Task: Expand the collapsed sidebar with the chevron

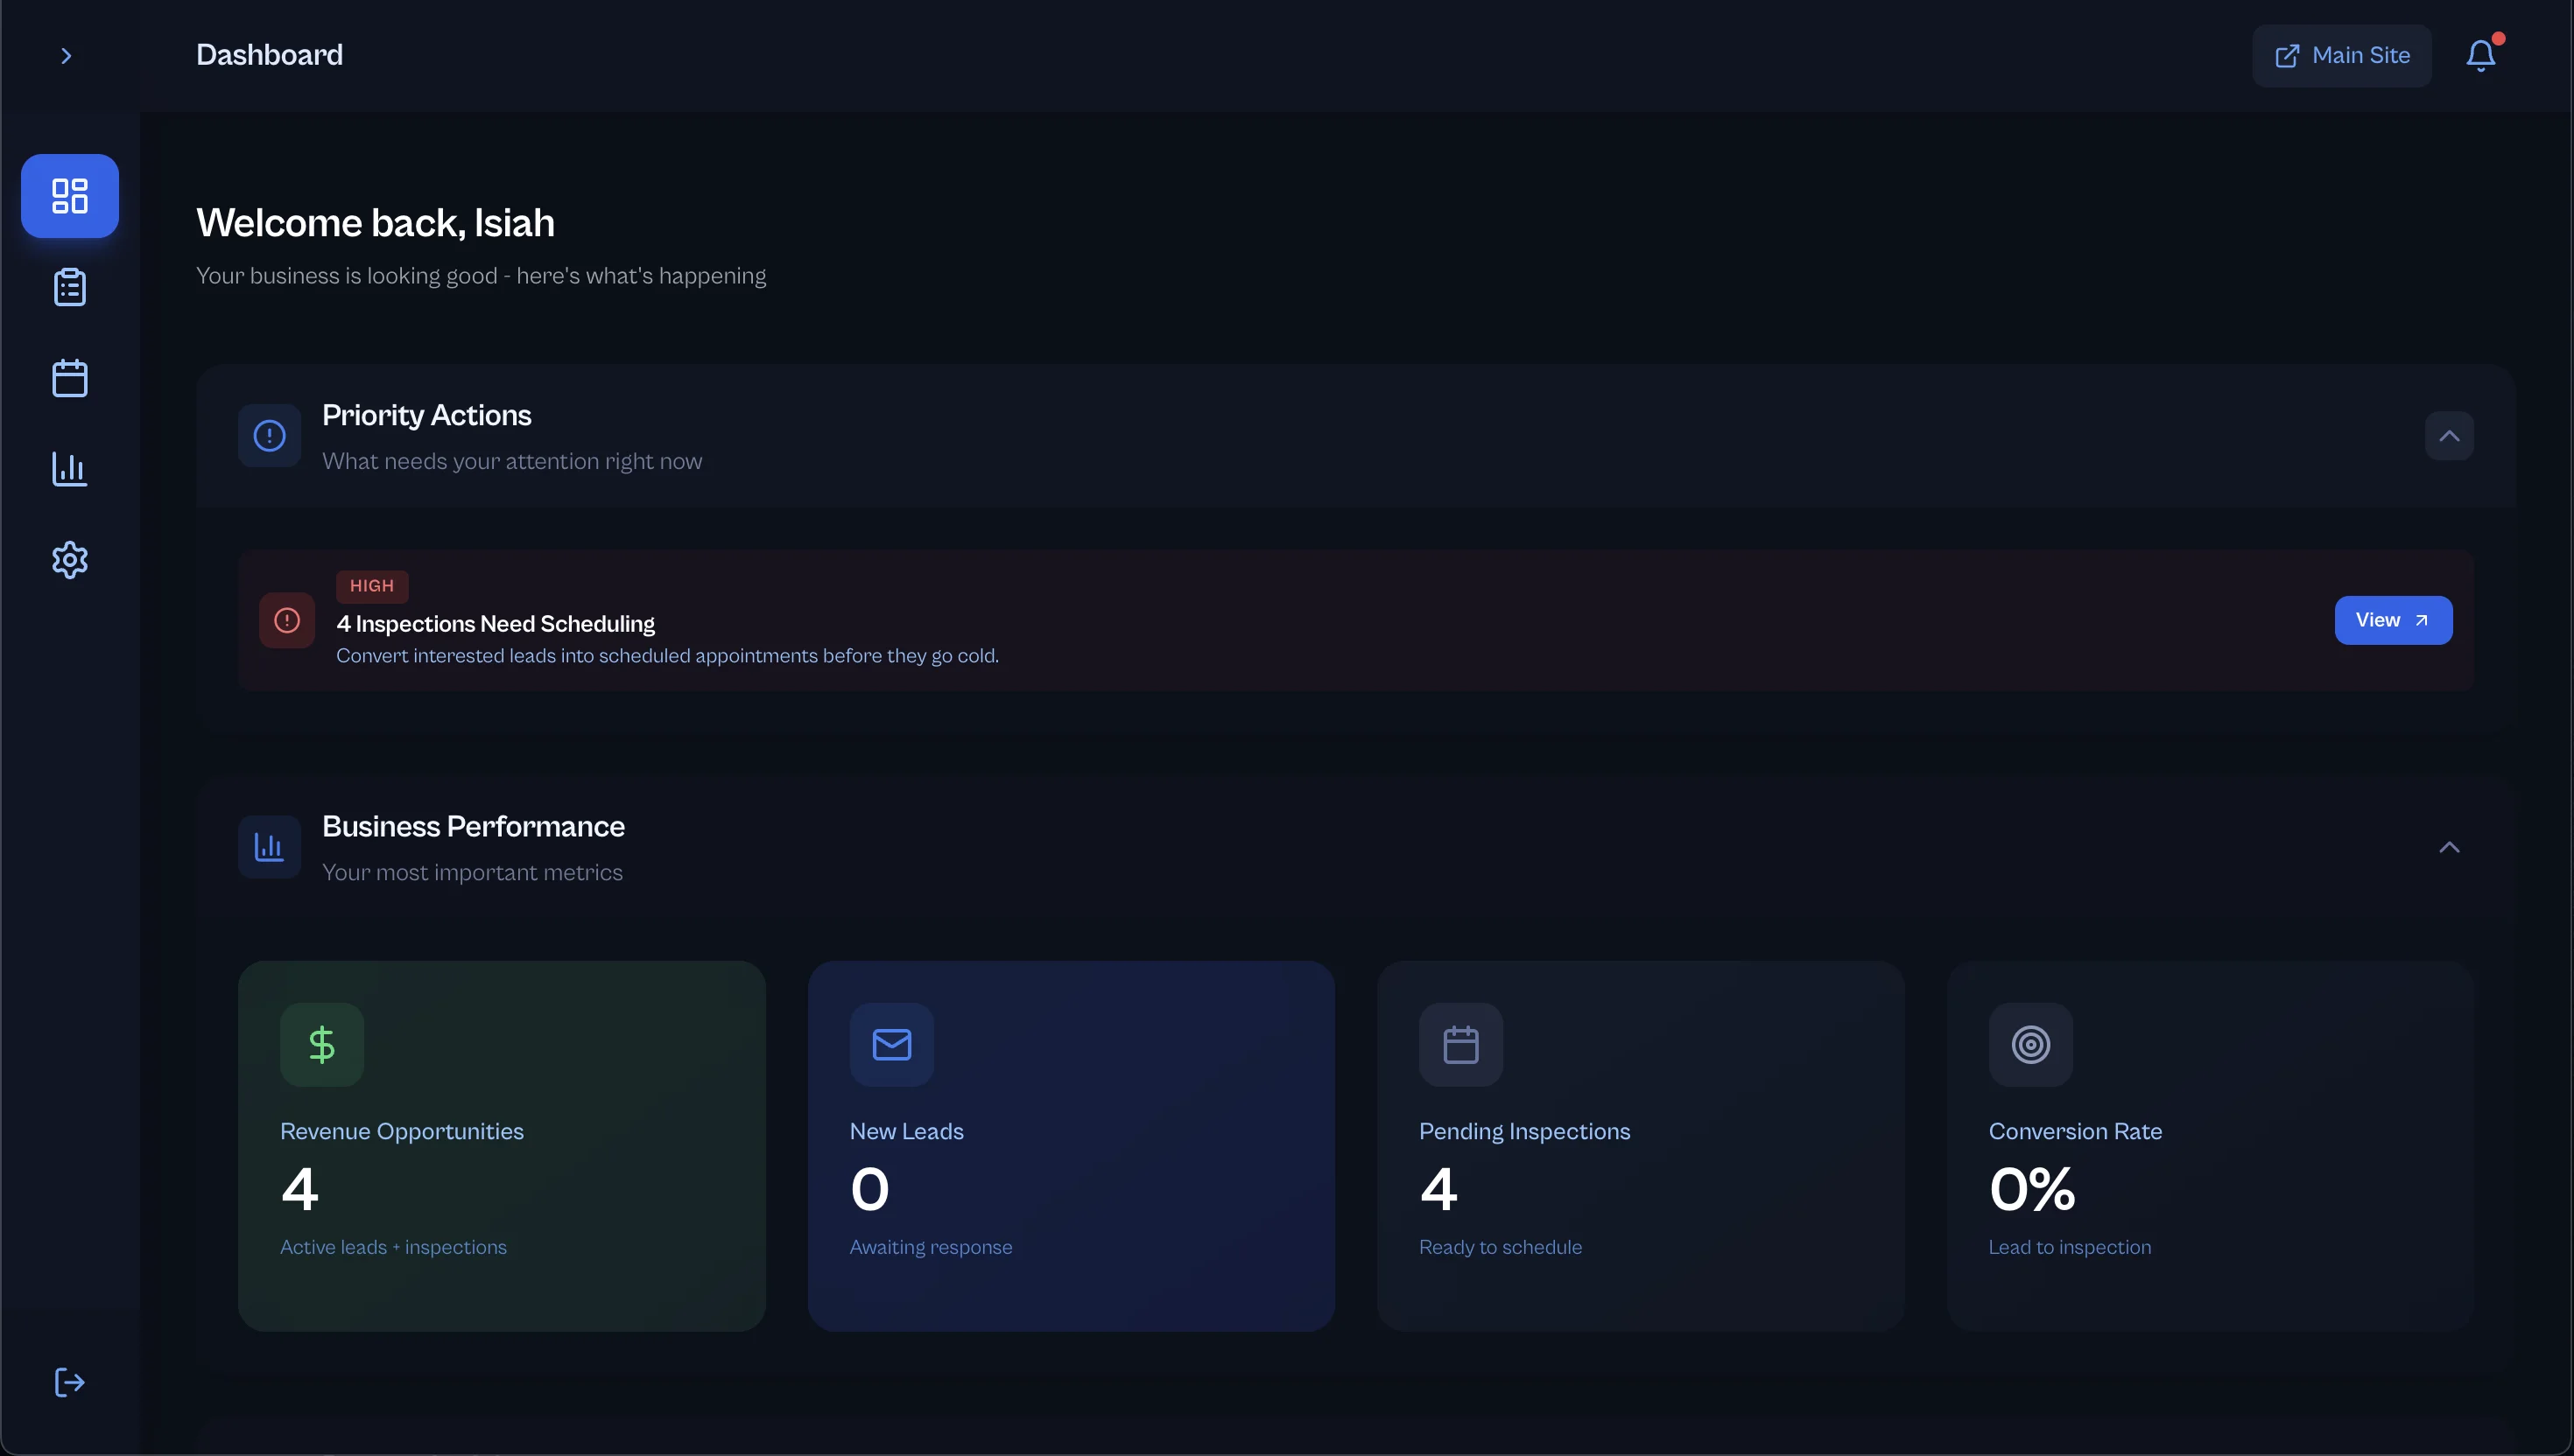Action: pos(66,55)
